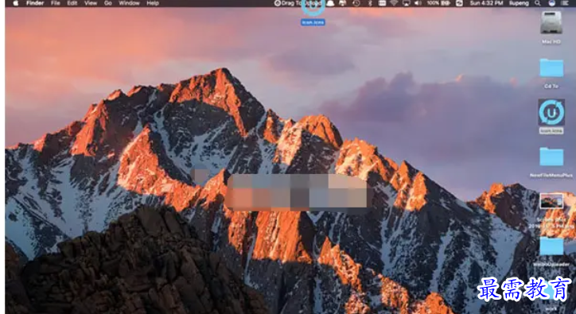
Task: Open the Notification Center list icon
Action: pyautogui.click(x=566, y=3)
